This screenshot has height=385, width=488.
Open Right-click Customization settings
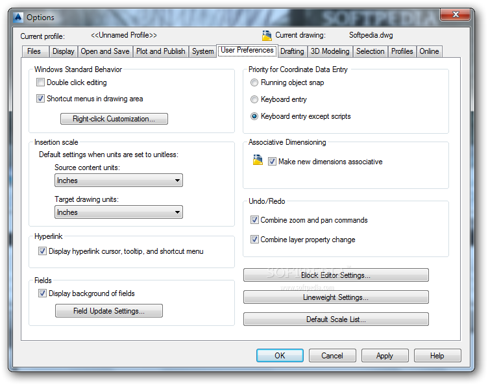click(x=114, y=119)
